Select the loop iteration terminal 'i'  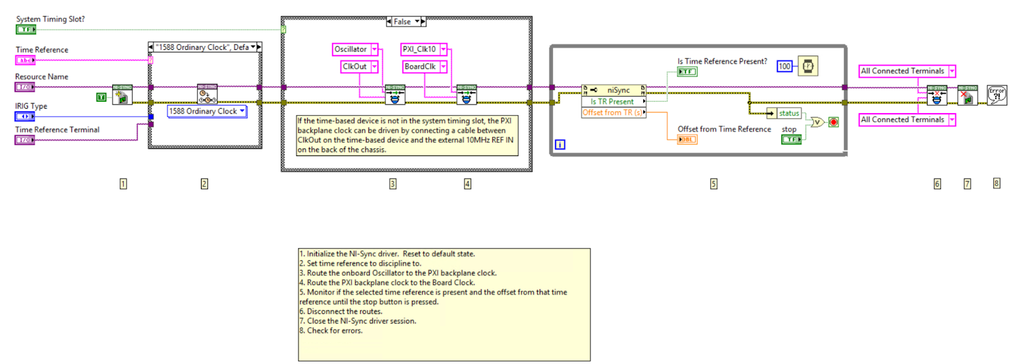pyautogui.click(x=560, y=145)
